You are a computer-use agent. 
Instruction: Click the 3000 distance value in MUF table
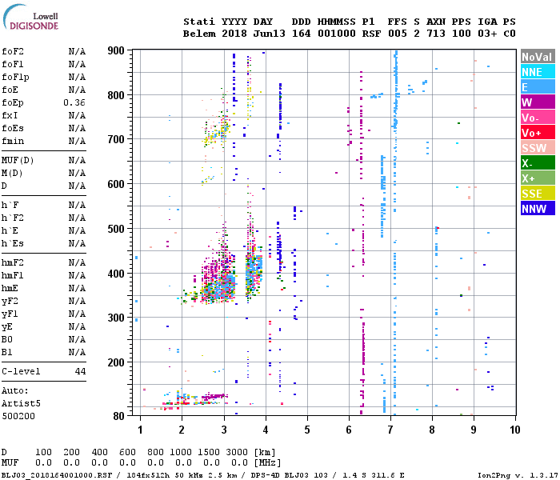point(237,452)
